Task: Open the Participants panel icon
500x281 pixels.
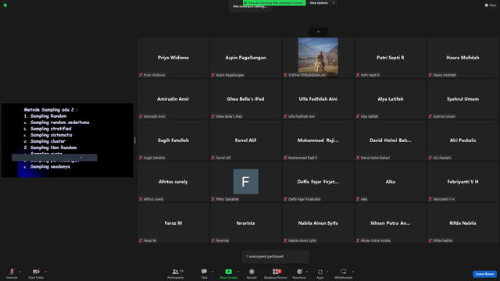Action: click(175, 272)
